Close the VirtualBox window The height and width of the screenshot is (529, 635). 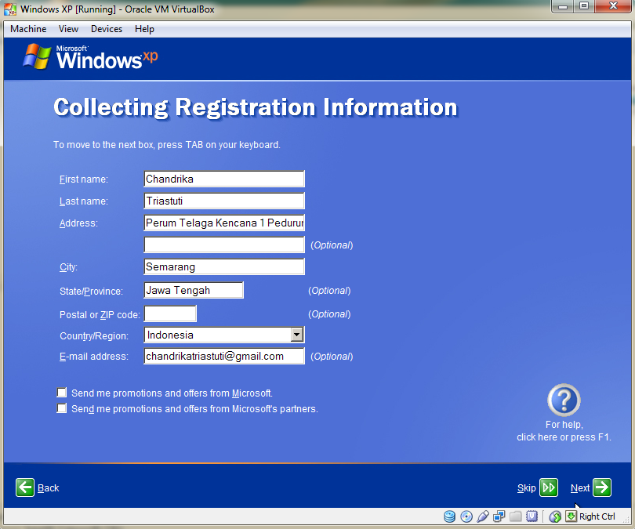point(613,6)
